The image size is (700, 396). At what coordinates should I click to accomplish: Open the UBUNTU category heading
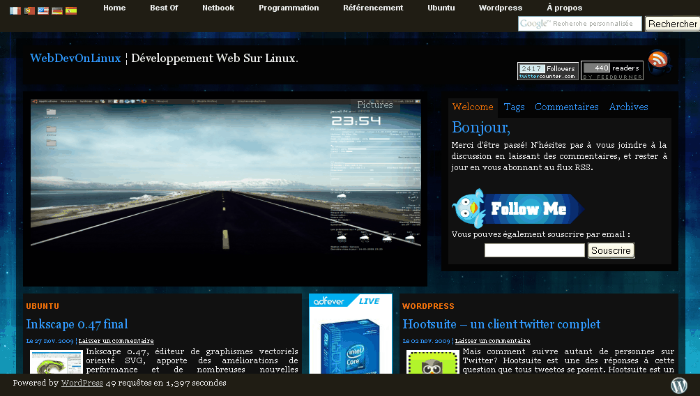pyautogui.click(x=43, y=306)
